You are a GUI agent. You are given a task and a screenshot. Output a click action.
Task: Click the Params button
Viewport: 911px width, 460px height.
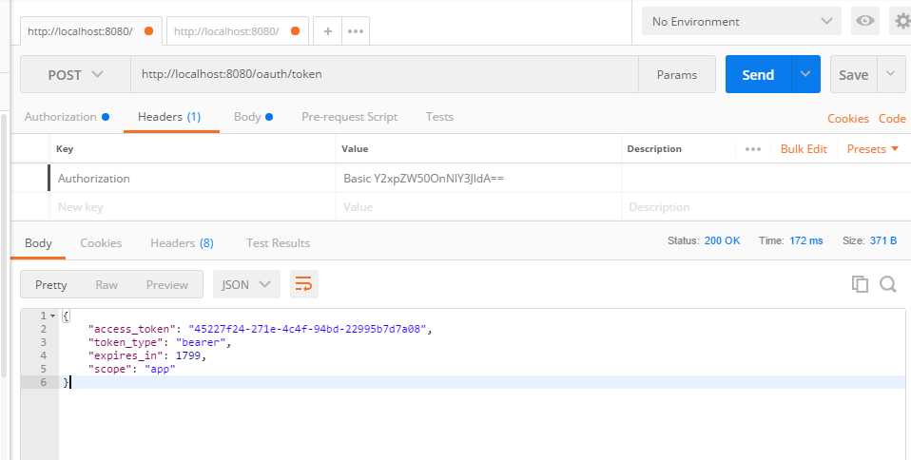point(677,74)
